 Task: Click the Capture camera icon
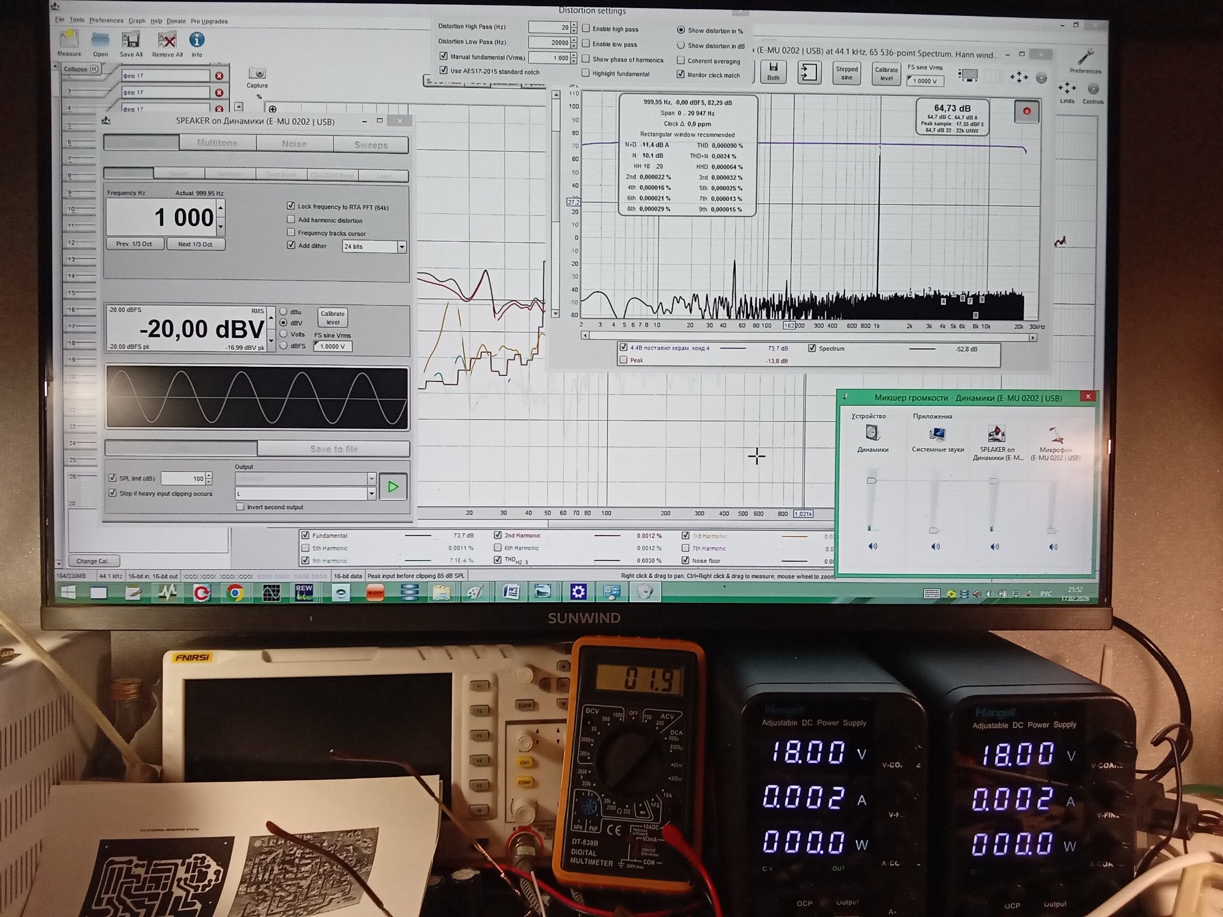[x=257, y=74]
